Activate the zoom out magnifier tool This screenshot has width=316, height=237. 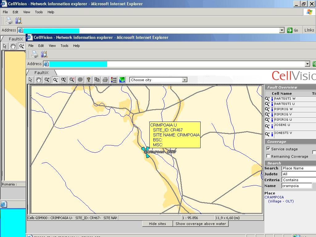pyautogui.click(x=56, y=80)
